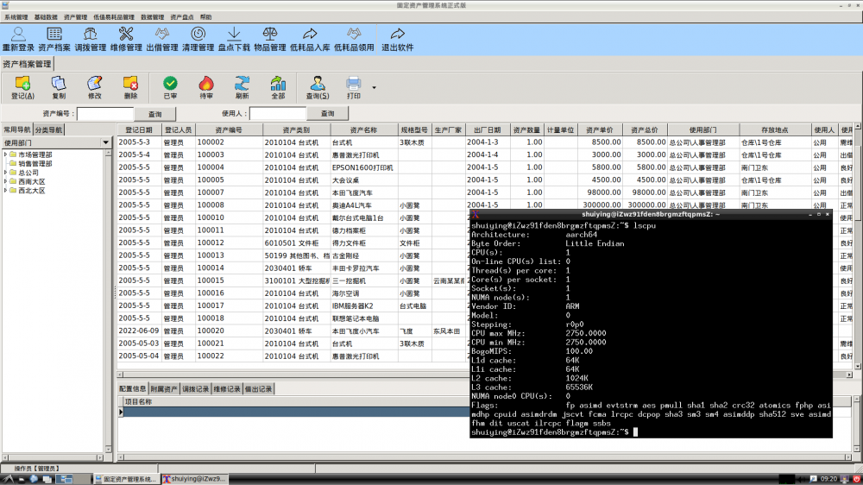Switch to the 分类导航 tab
863x485 pixels.
pos(48,130)
